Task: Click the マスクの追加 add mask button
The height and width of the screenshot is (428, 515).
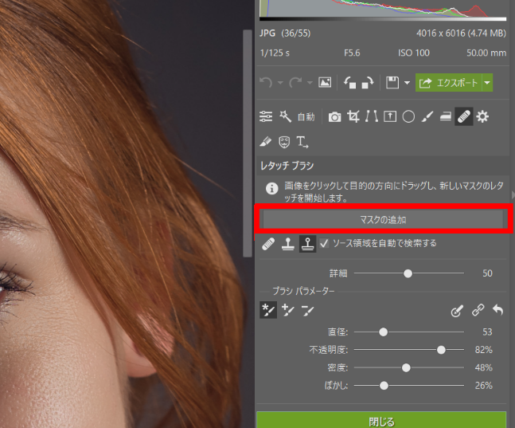Action: click(x=383, y=219)
